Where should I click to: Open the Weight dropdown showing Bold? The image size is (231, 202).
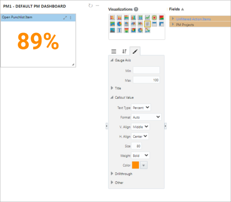[140, 155]
